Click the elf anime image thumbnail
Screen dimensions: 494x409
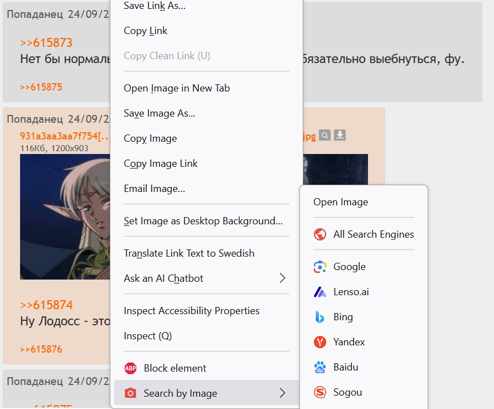[65, 216]
